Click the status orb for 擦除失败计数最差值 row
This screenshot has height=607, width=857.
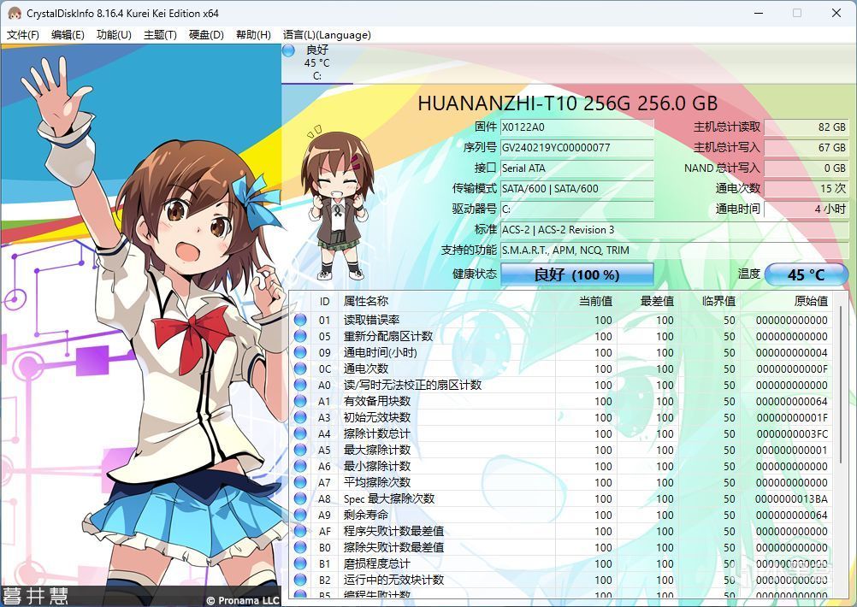point(300,547)
